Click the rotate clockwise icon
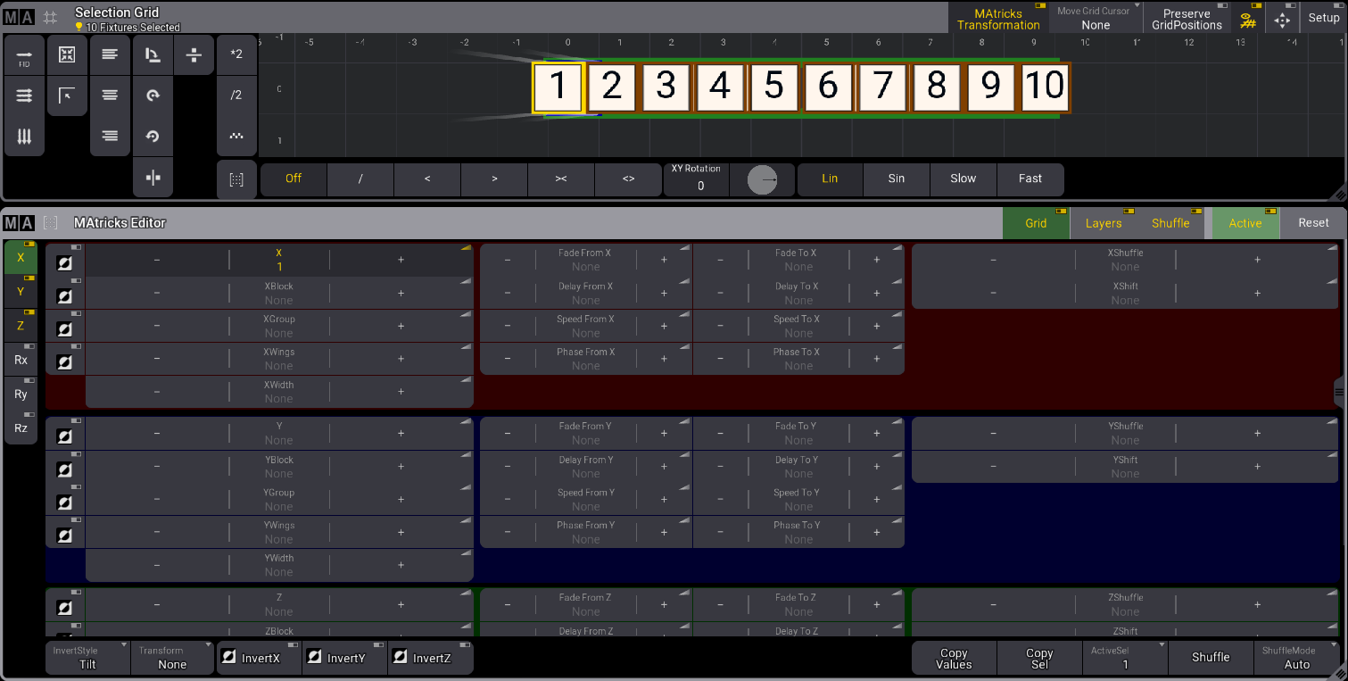 pyautogui.click(x=153, y=96)
